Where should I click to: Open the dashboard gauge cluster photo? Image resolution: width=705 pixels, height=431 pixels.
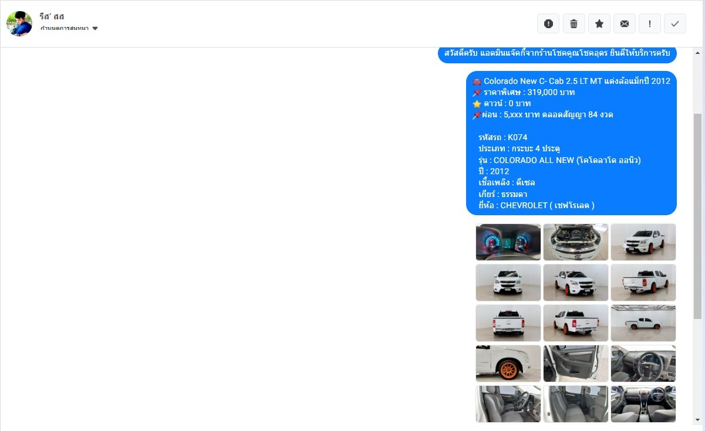tap(508, 242)
